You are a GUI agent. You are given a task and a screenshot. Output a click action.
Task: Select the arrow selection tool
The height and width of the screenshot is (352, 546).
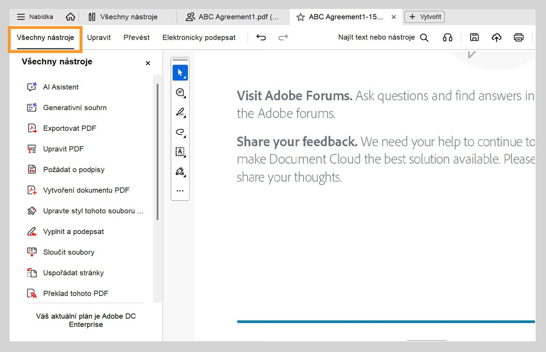(180, 73)
